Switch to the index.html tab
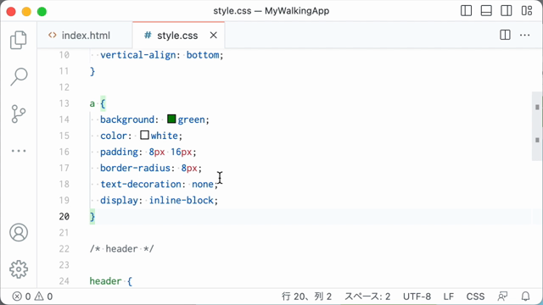The width and height of the screenshot is (543, 305). click(x=80, y=36)
